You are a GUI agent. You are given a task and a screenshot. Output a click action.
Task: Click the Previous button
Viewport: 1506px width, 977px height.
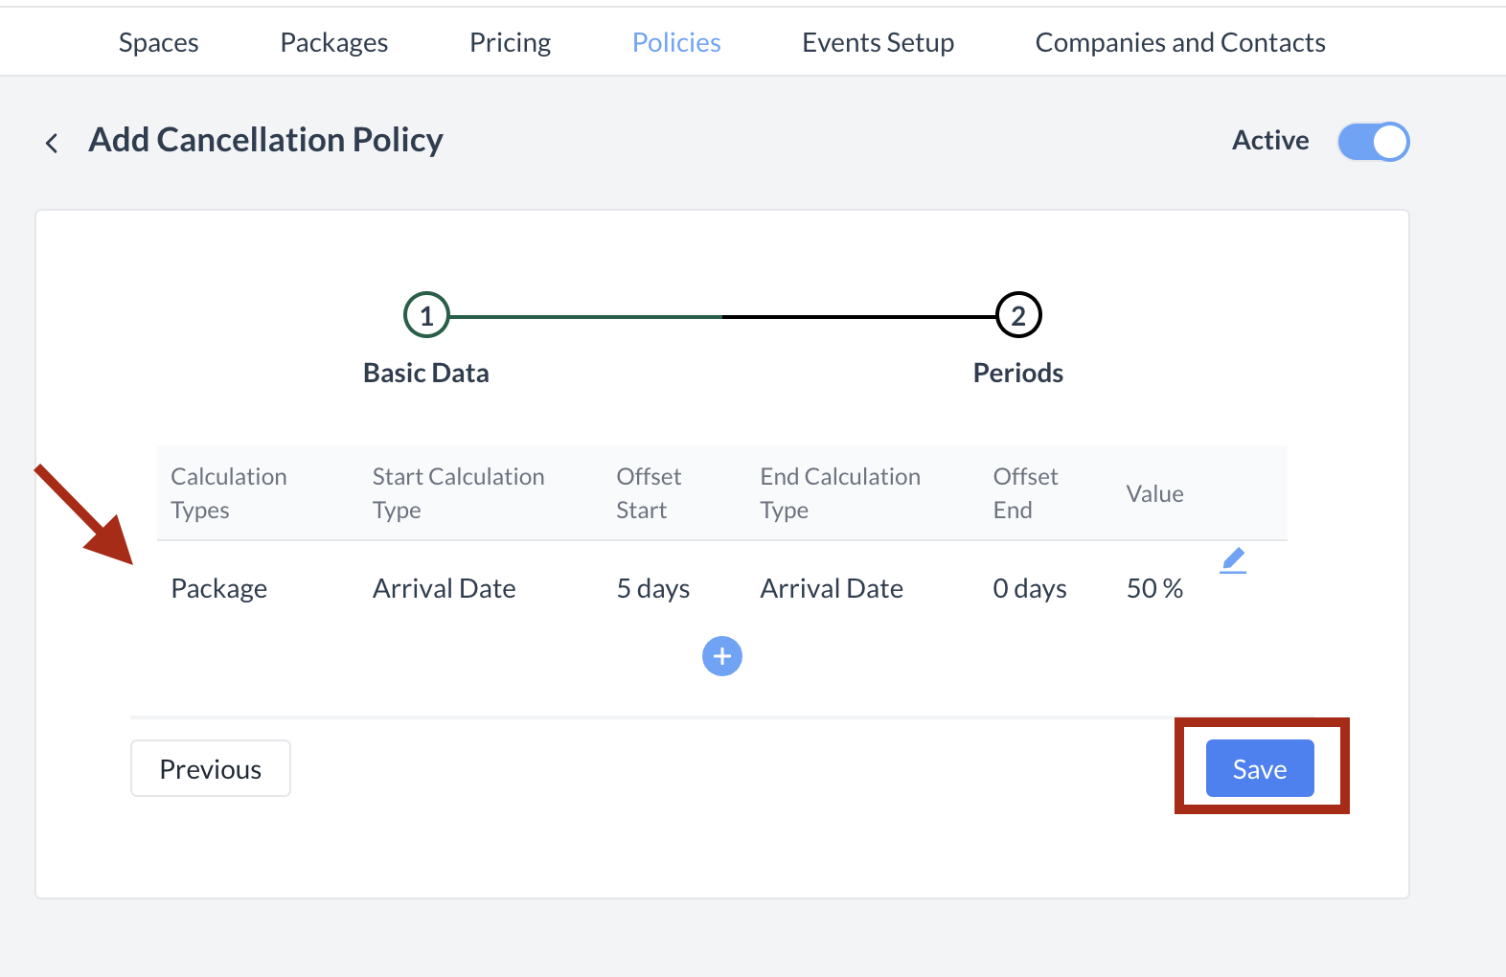(211, 768)
